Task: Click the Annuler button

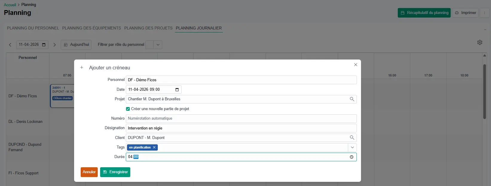Action: 89,172
